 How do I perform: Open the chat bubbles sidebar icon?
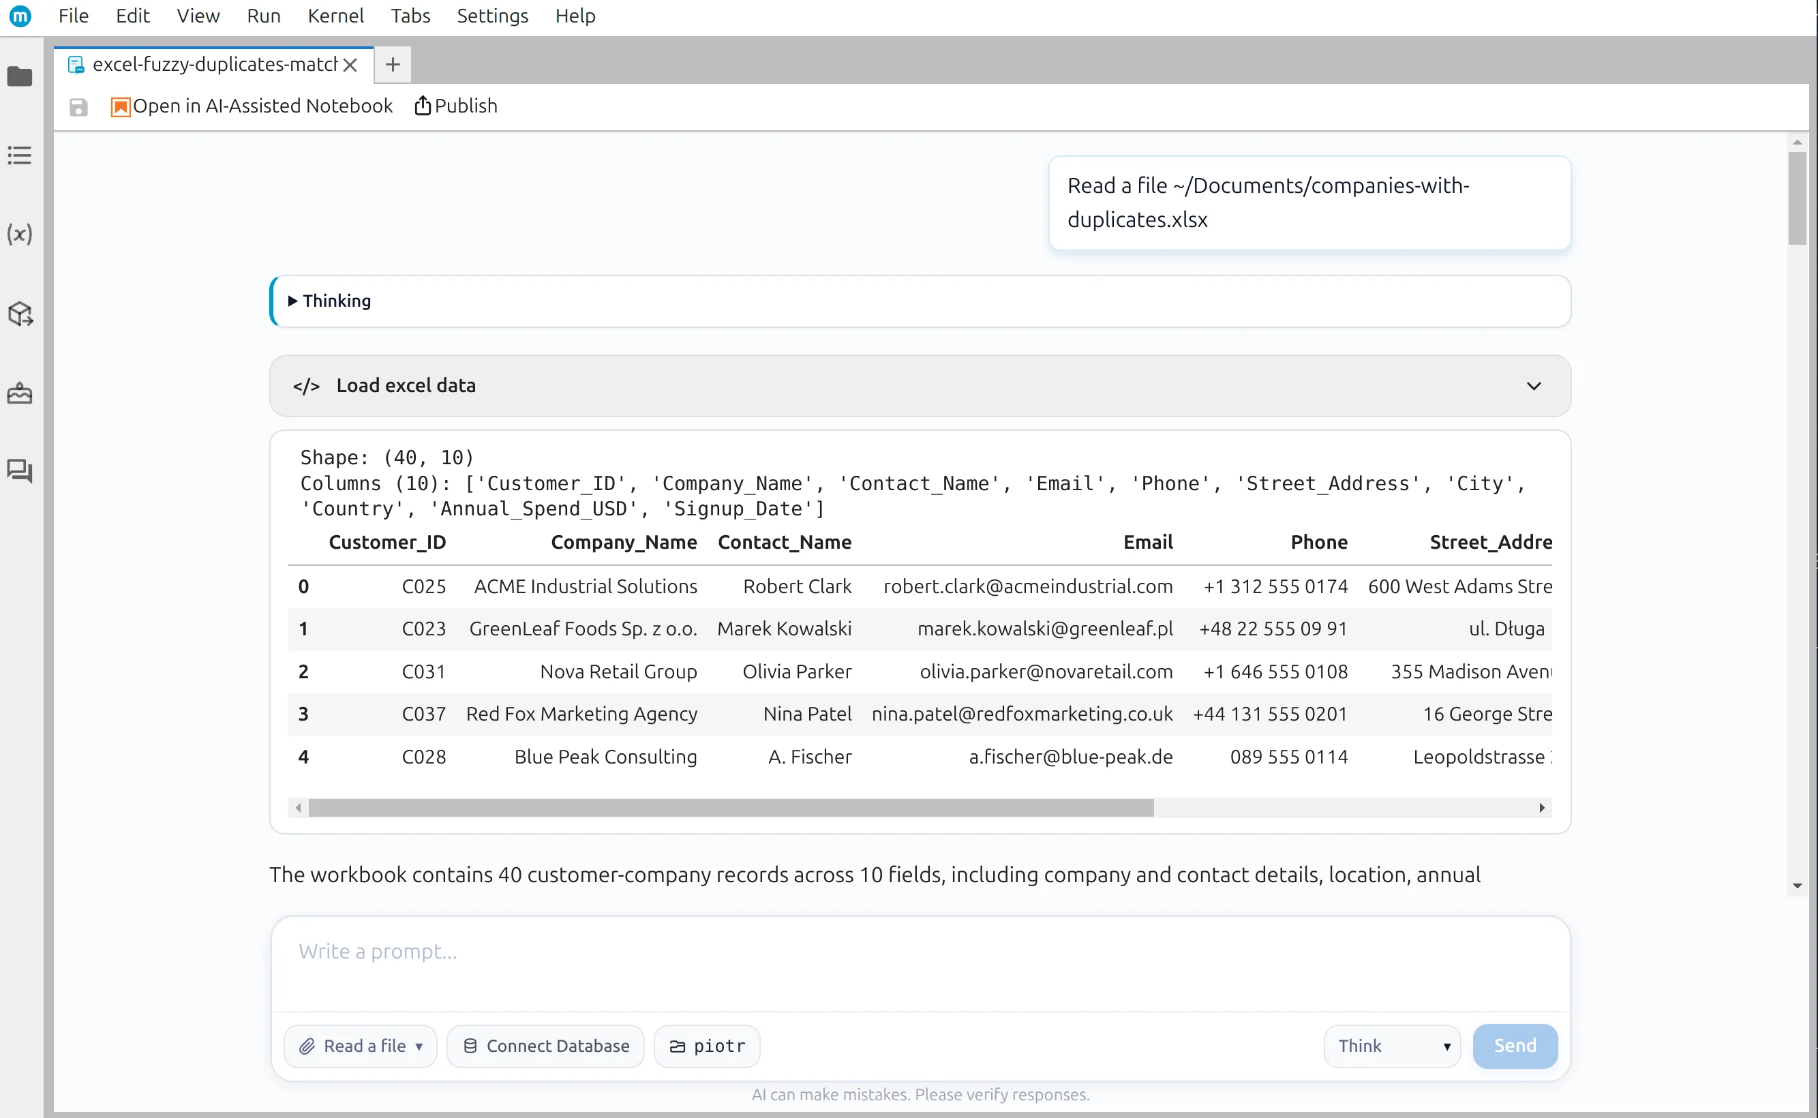pos(20,471)
